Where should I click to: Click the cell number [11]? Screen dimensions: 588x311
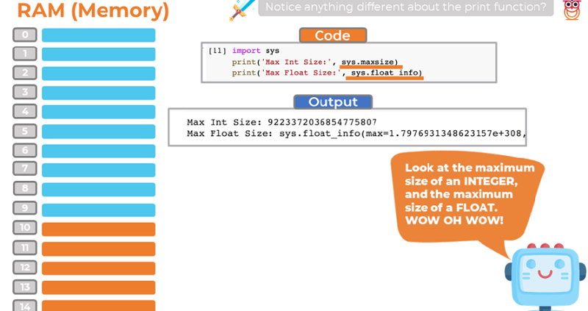point(218,51)
